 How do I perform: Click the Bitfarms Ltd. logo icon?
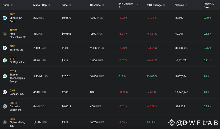coord(5,48)
